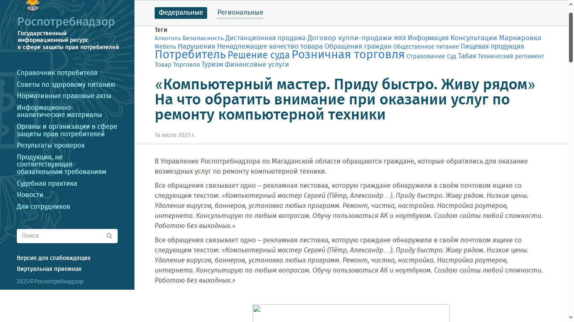The image size is (574, 322).
Task: Select the Решение суда tag
Action: (x=259, y=55)
